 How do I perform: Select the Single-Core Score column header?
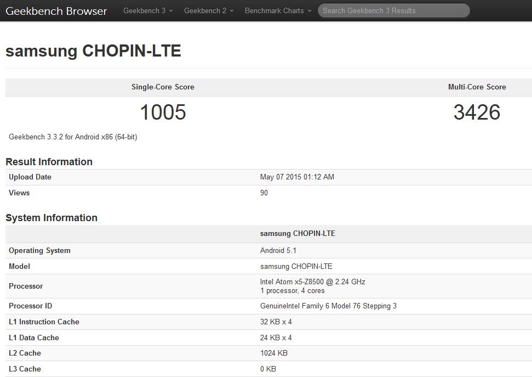[163, 87]
